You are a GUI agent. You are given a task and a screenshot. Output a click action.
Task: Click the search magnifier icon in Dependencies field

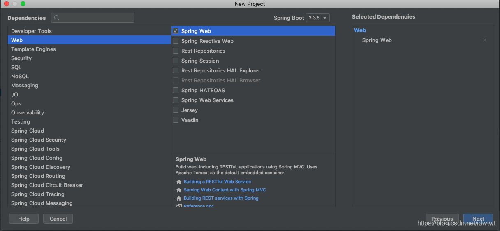click(x=57, y=18)
